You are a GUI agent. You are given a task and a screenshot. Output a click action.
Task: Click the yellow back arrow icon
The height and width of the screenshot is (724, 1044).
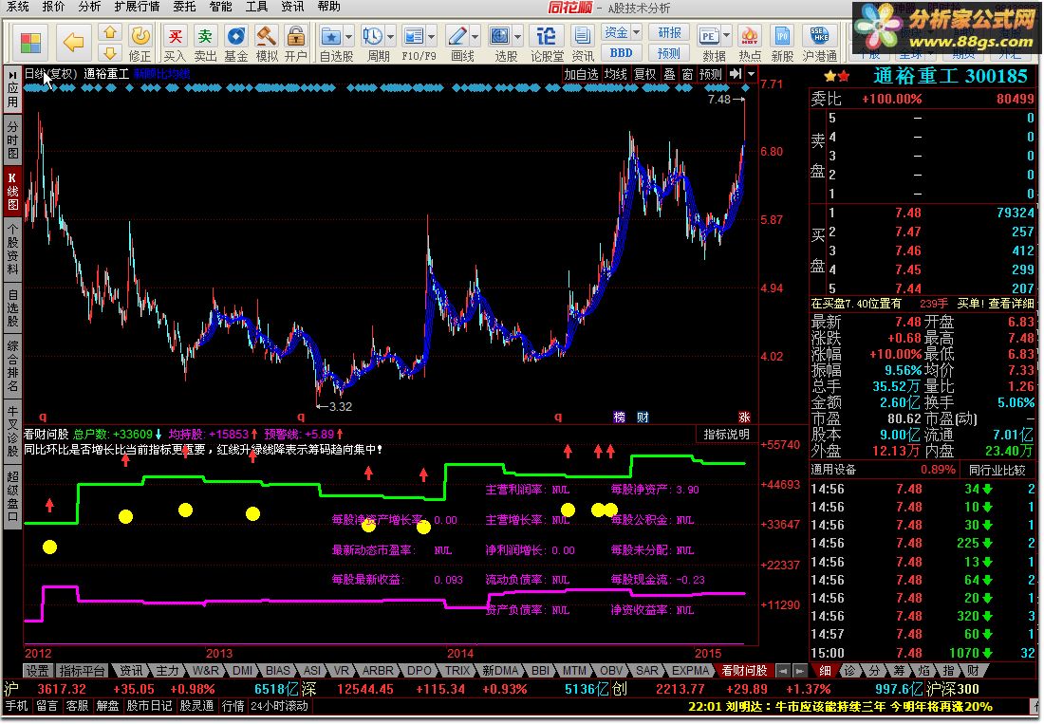tap(72, 43)
